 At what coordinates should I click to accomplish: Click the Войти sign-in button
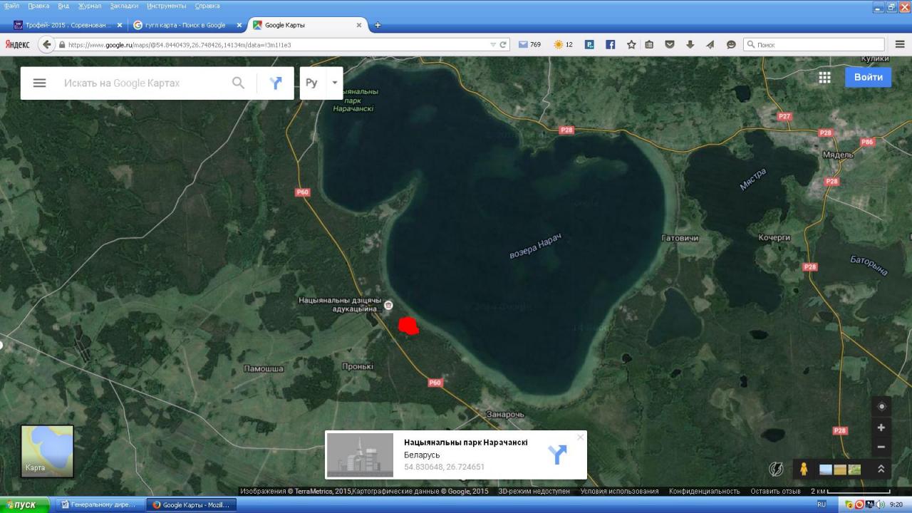(x=868, y=77)
